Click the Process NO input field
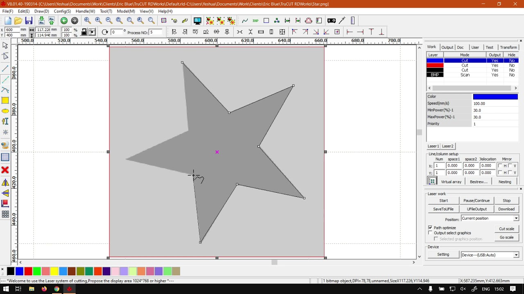This screenshot has height=294, width=524. 156,32
